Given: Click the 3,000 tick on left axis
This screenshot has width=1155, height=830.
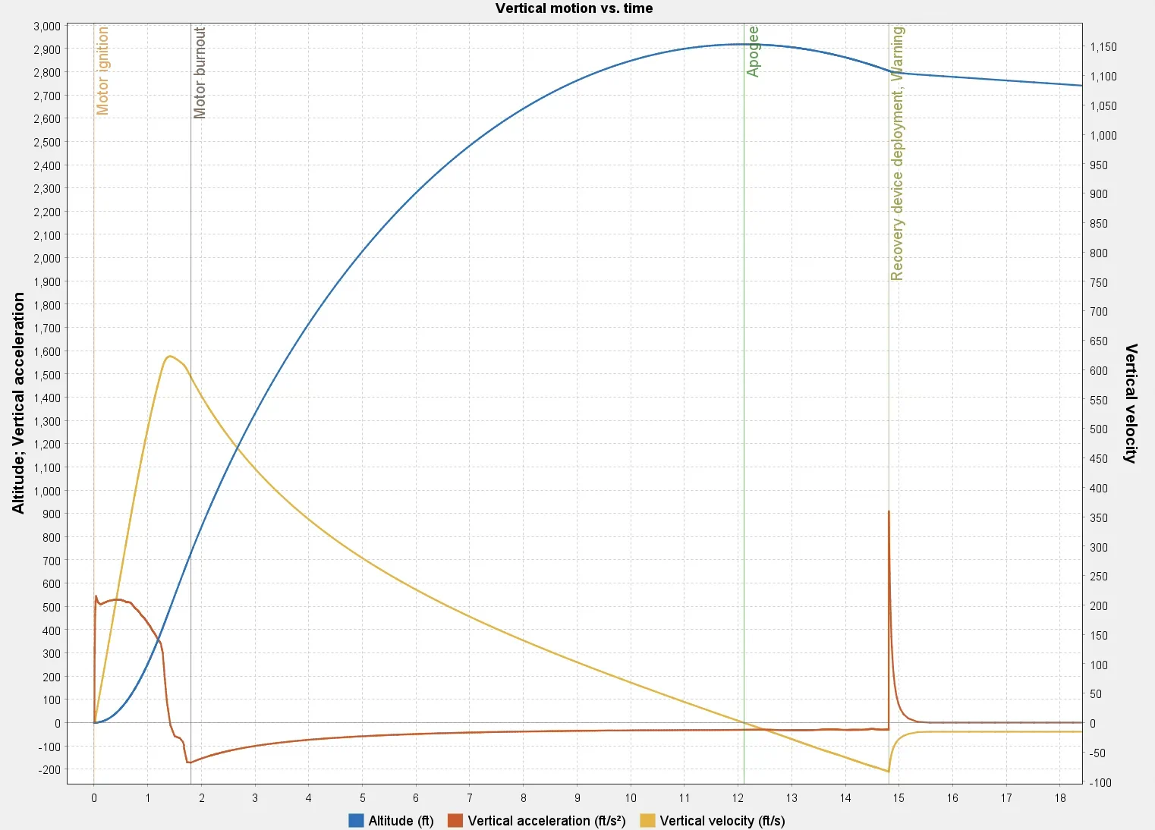Looking at the screenshot, I should 47,26.
